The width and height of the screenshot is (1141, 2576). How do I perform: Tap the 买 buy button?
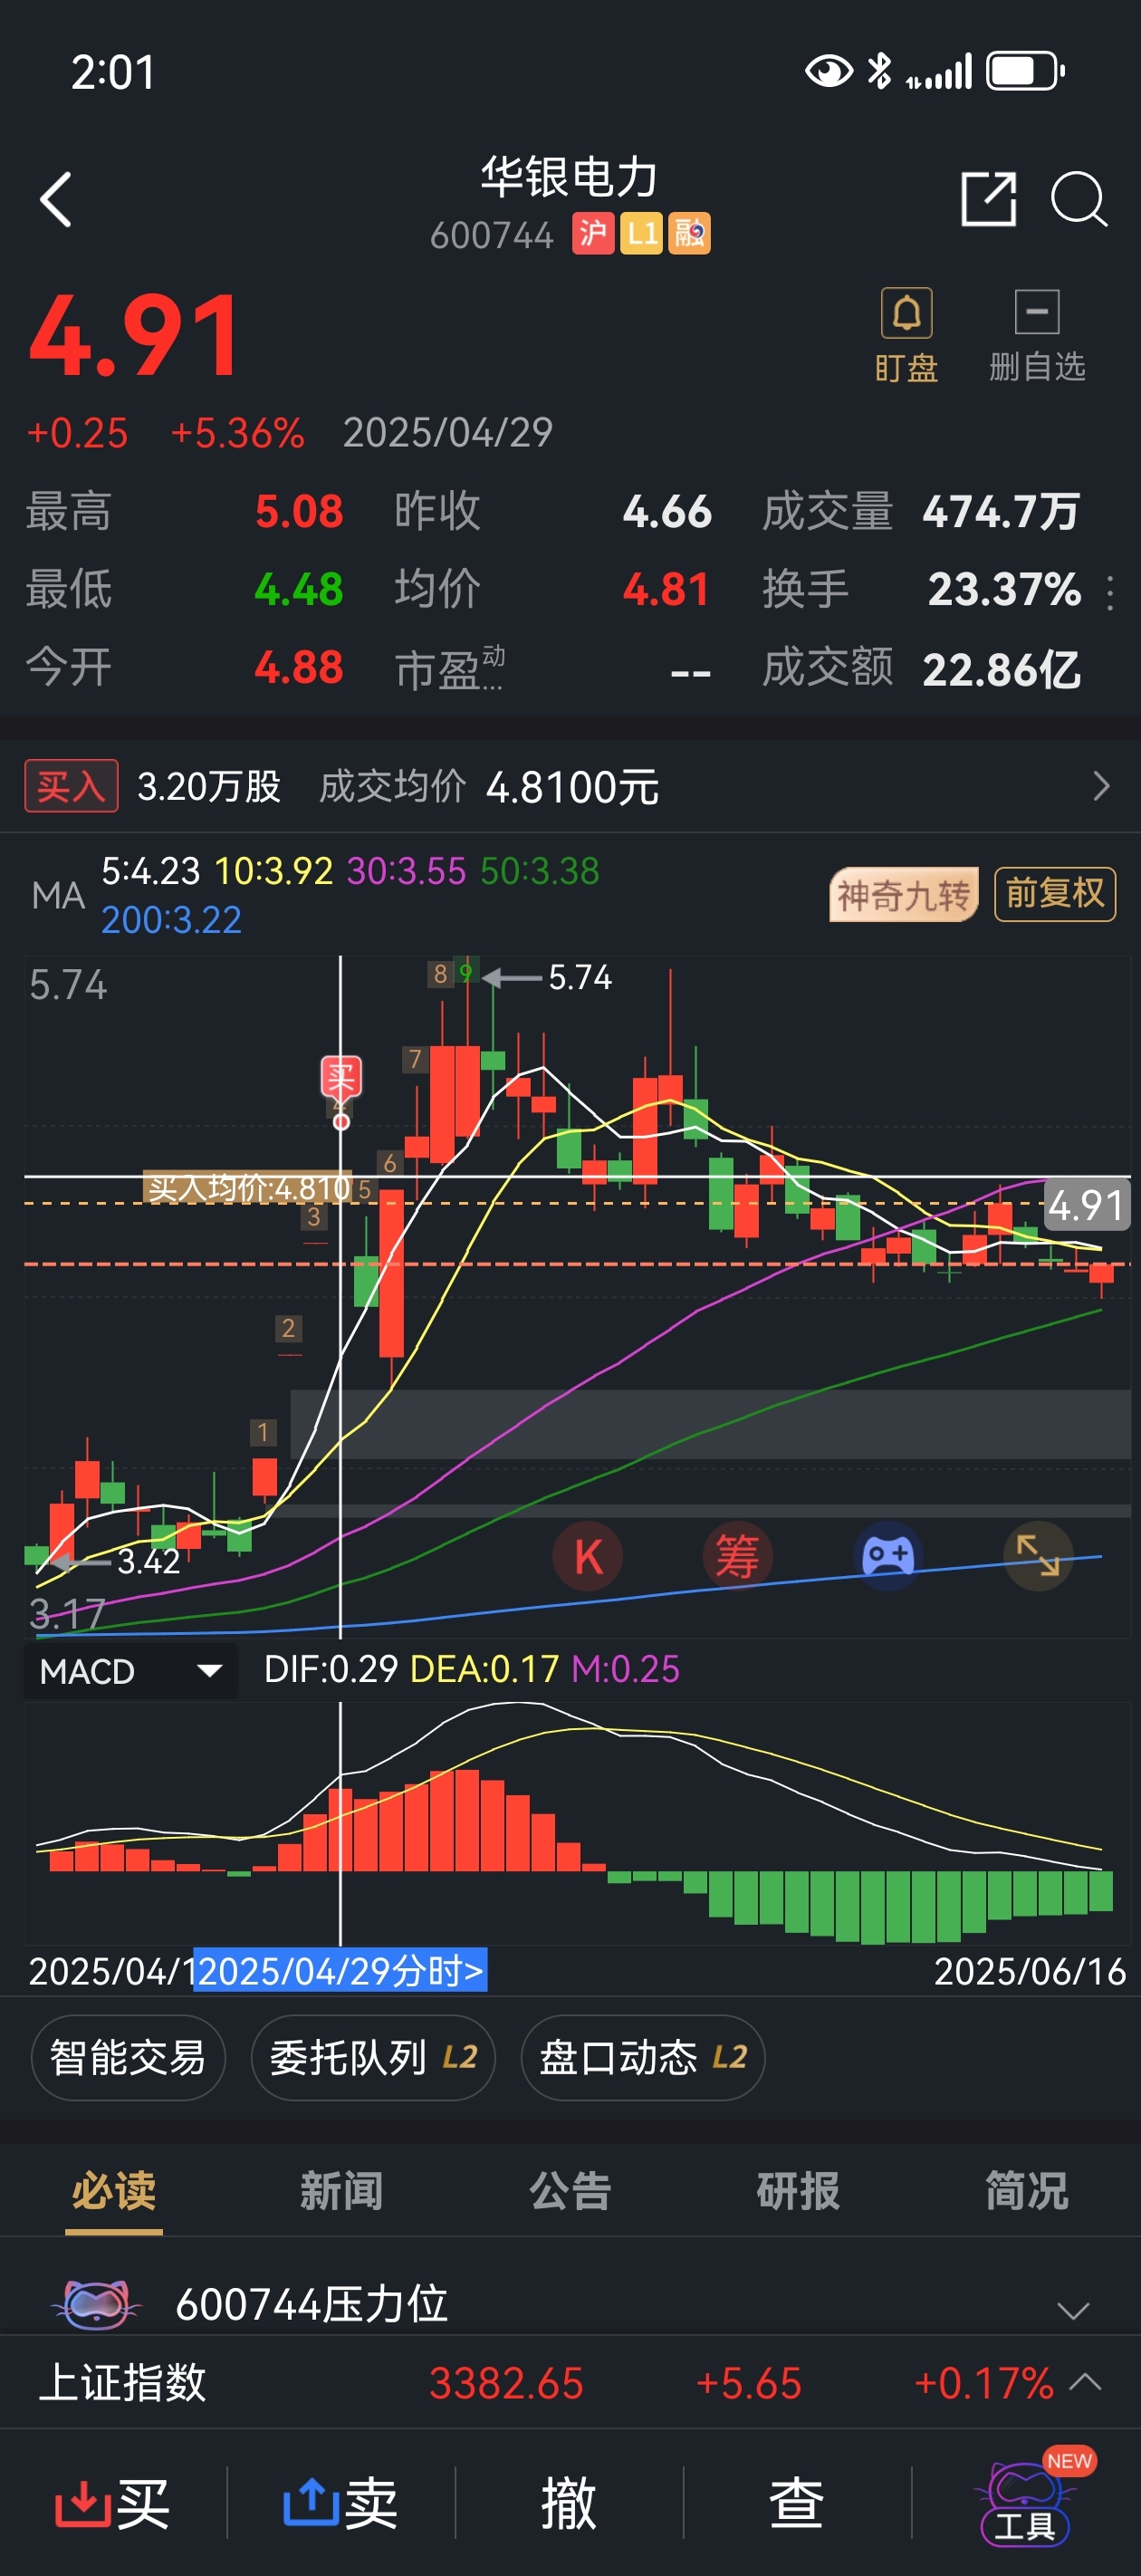(x=112, y=2503)
